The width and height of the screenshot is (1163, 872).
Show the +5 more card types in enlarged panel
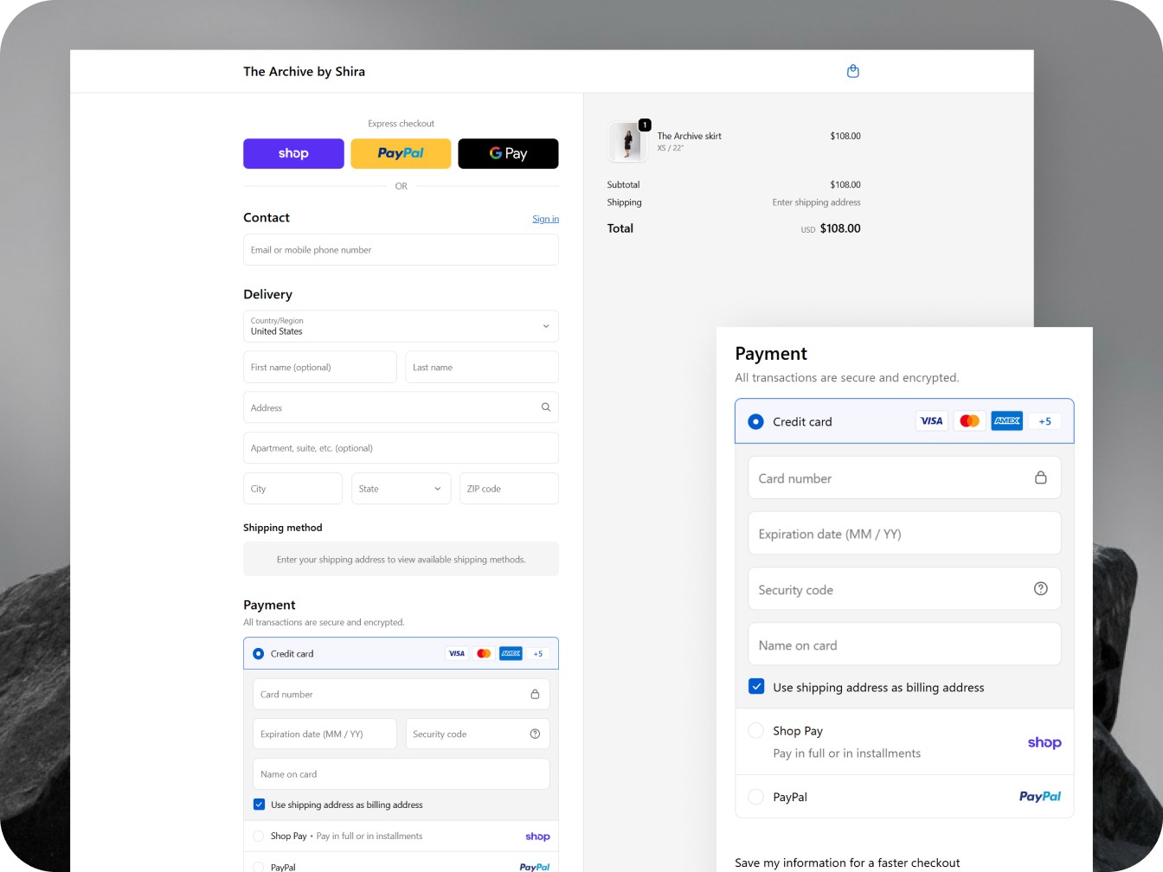1045,421
